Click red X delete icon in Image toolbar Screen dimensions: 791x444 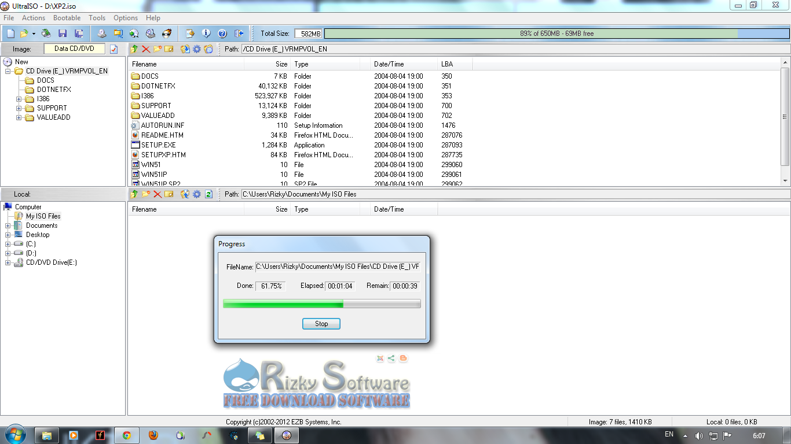pos(146,49)
